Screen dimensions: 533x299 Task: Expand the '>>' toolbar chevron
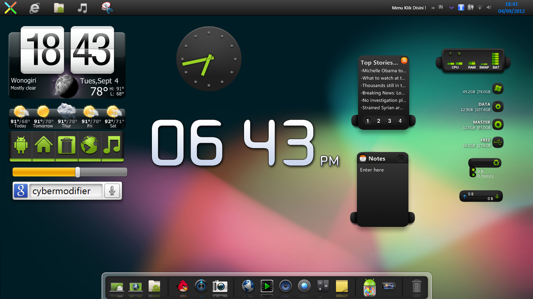[433, 8]
